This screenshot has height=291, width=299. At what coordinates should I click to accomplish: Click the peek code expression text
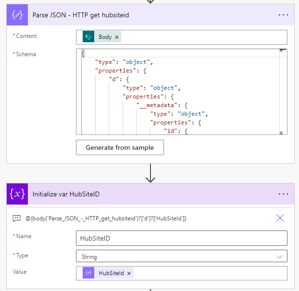(x=106, y=218)
